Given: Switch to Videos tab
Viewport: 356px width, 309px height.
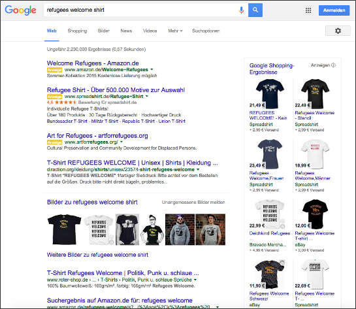Looking at the screenshot, I should [x=150, y=31].
